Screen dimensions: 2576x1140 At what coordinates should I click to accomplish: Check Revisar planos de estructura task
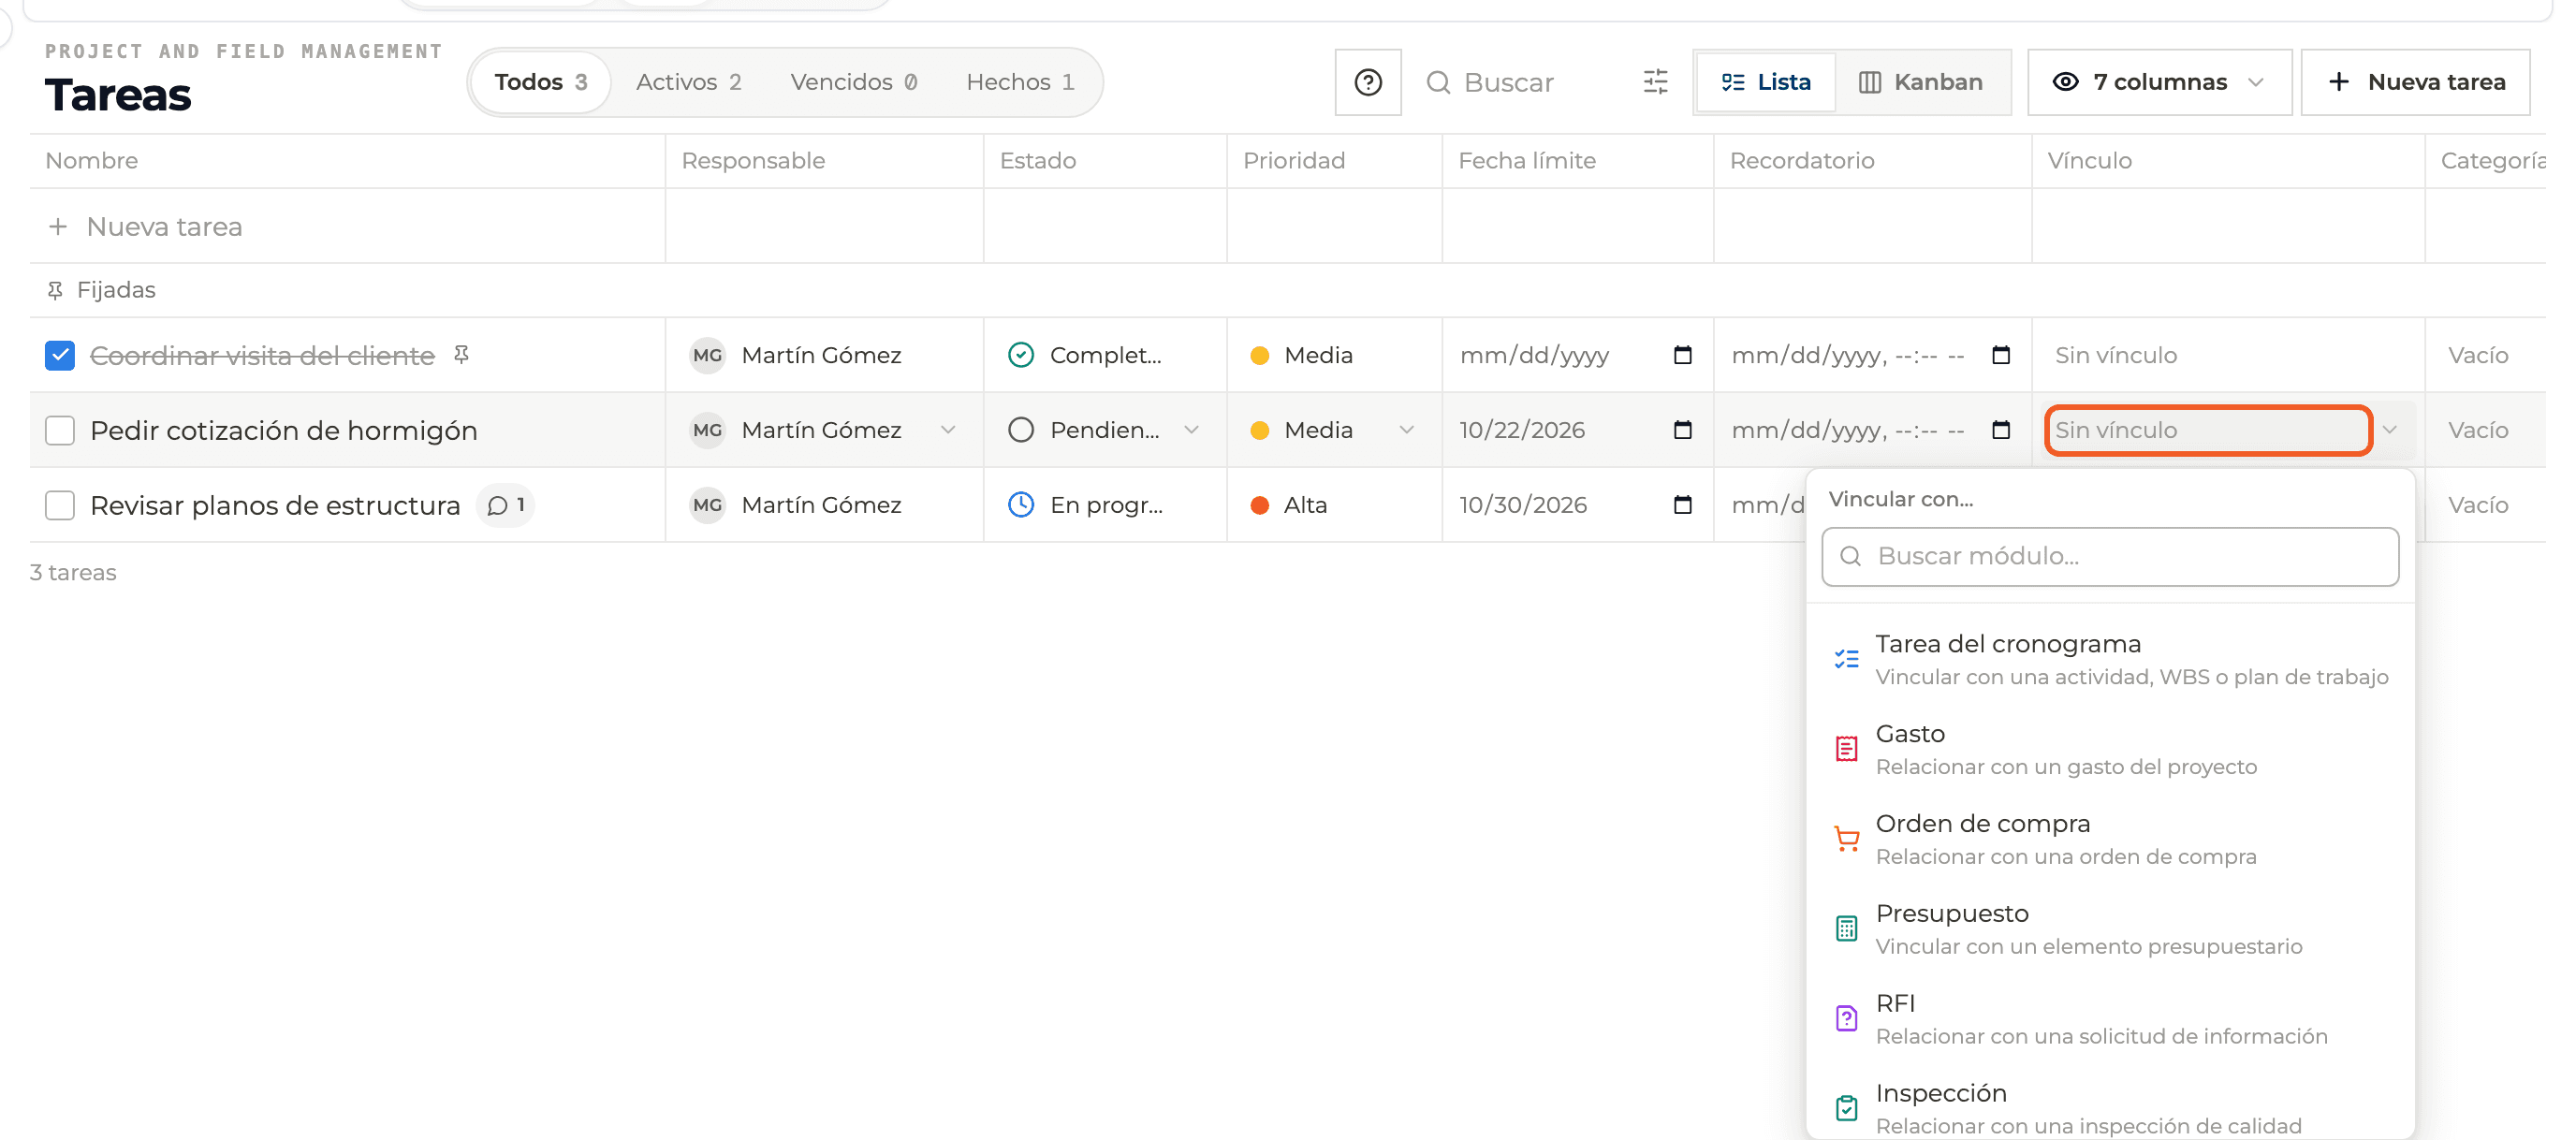(60, 505)
